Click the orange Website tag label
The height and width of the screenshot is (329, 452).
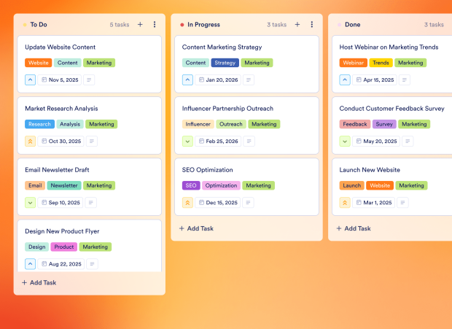point(39,63)
